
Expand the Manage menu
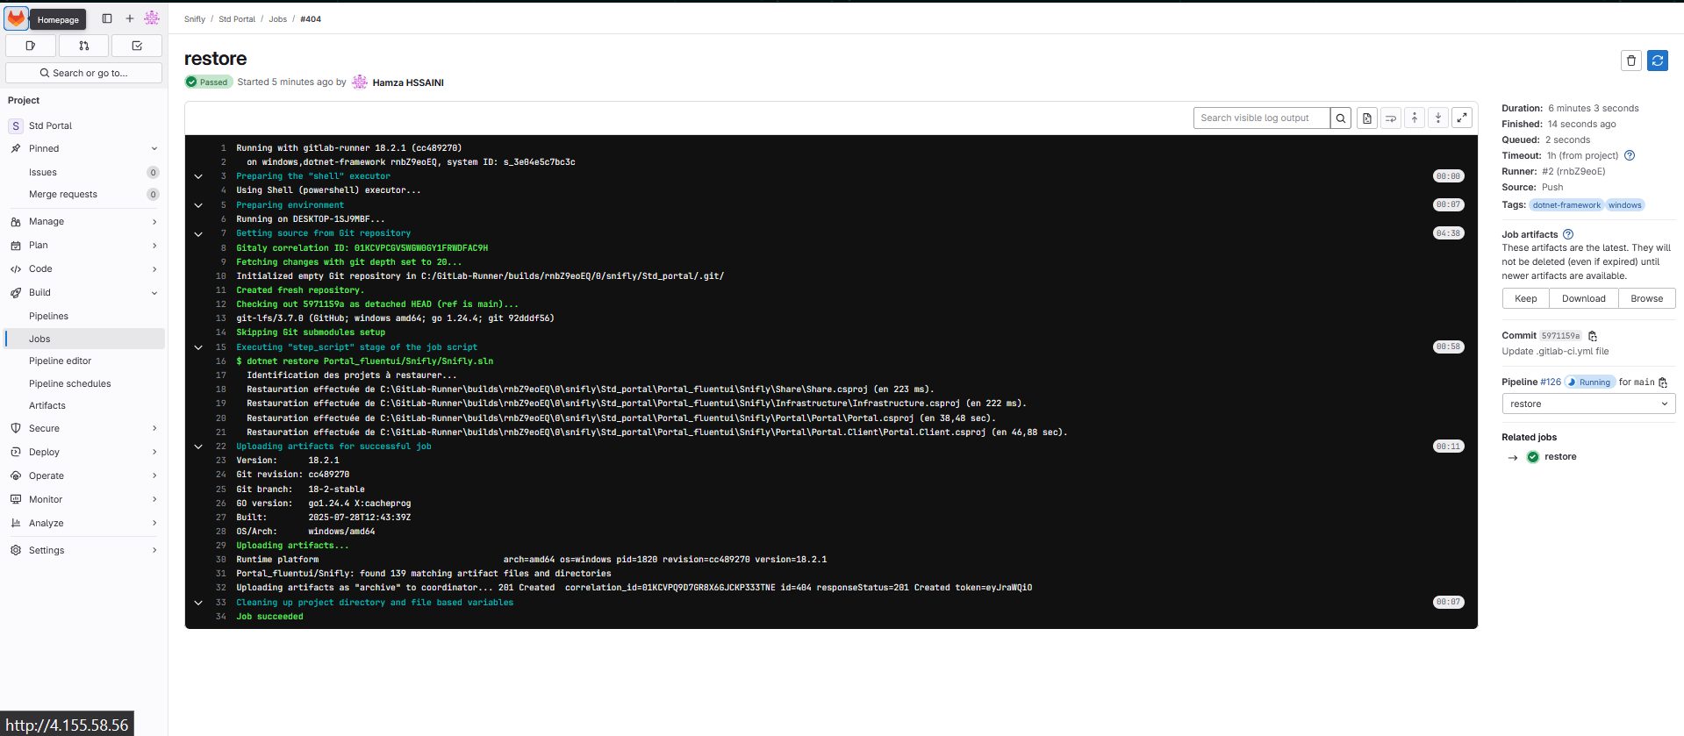point(83,222)
